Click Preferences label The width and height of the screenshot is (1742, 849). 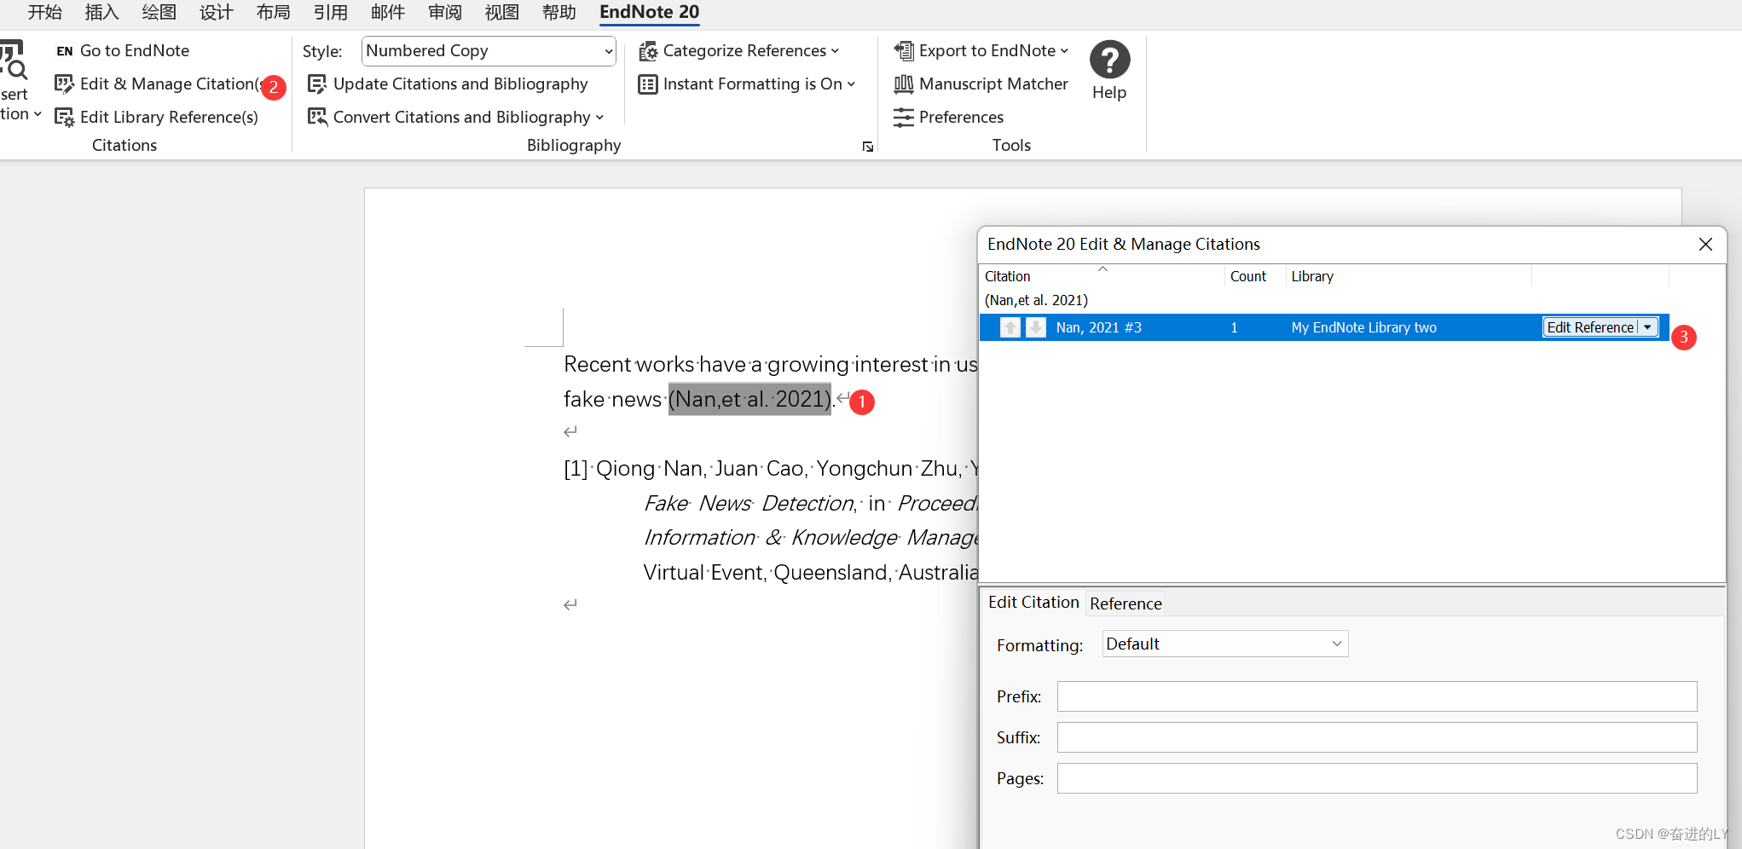coord(961,117)
